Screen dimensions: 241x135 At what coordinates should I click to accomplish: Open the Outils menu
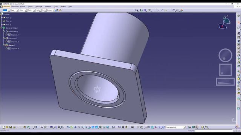coord(56,7)
